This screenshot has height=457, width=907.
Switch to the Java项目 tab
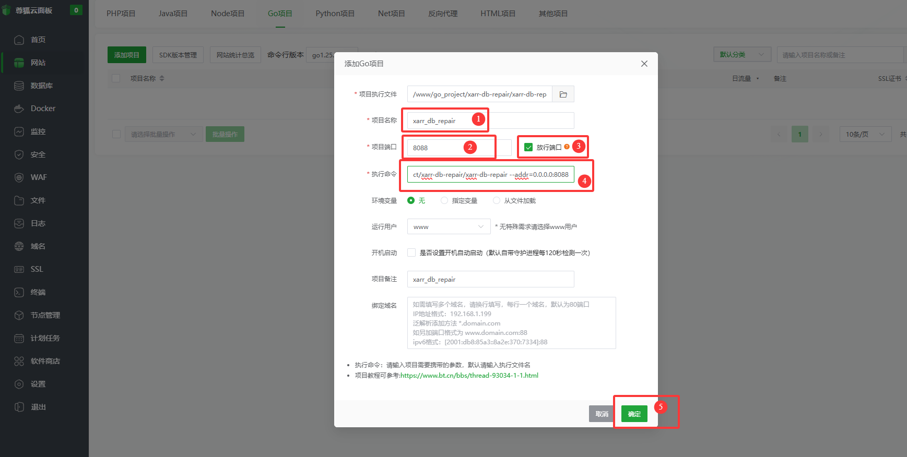coord(173,14)
